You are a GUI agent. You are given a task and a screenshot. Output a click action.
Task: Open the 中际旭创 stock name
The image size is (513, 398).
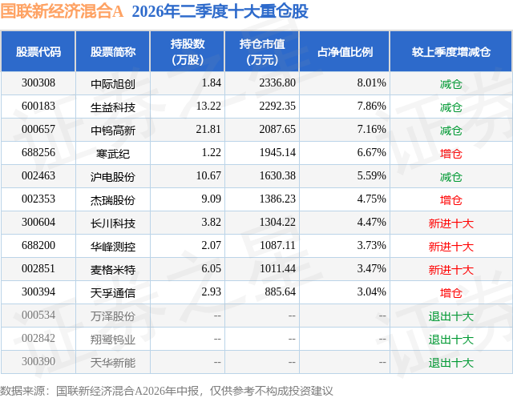[x=113, y=84]
